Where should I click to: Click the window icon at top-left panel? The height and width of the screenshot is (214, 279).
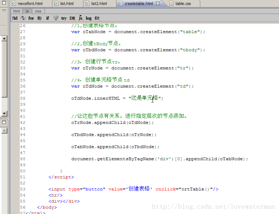(4, 3)
